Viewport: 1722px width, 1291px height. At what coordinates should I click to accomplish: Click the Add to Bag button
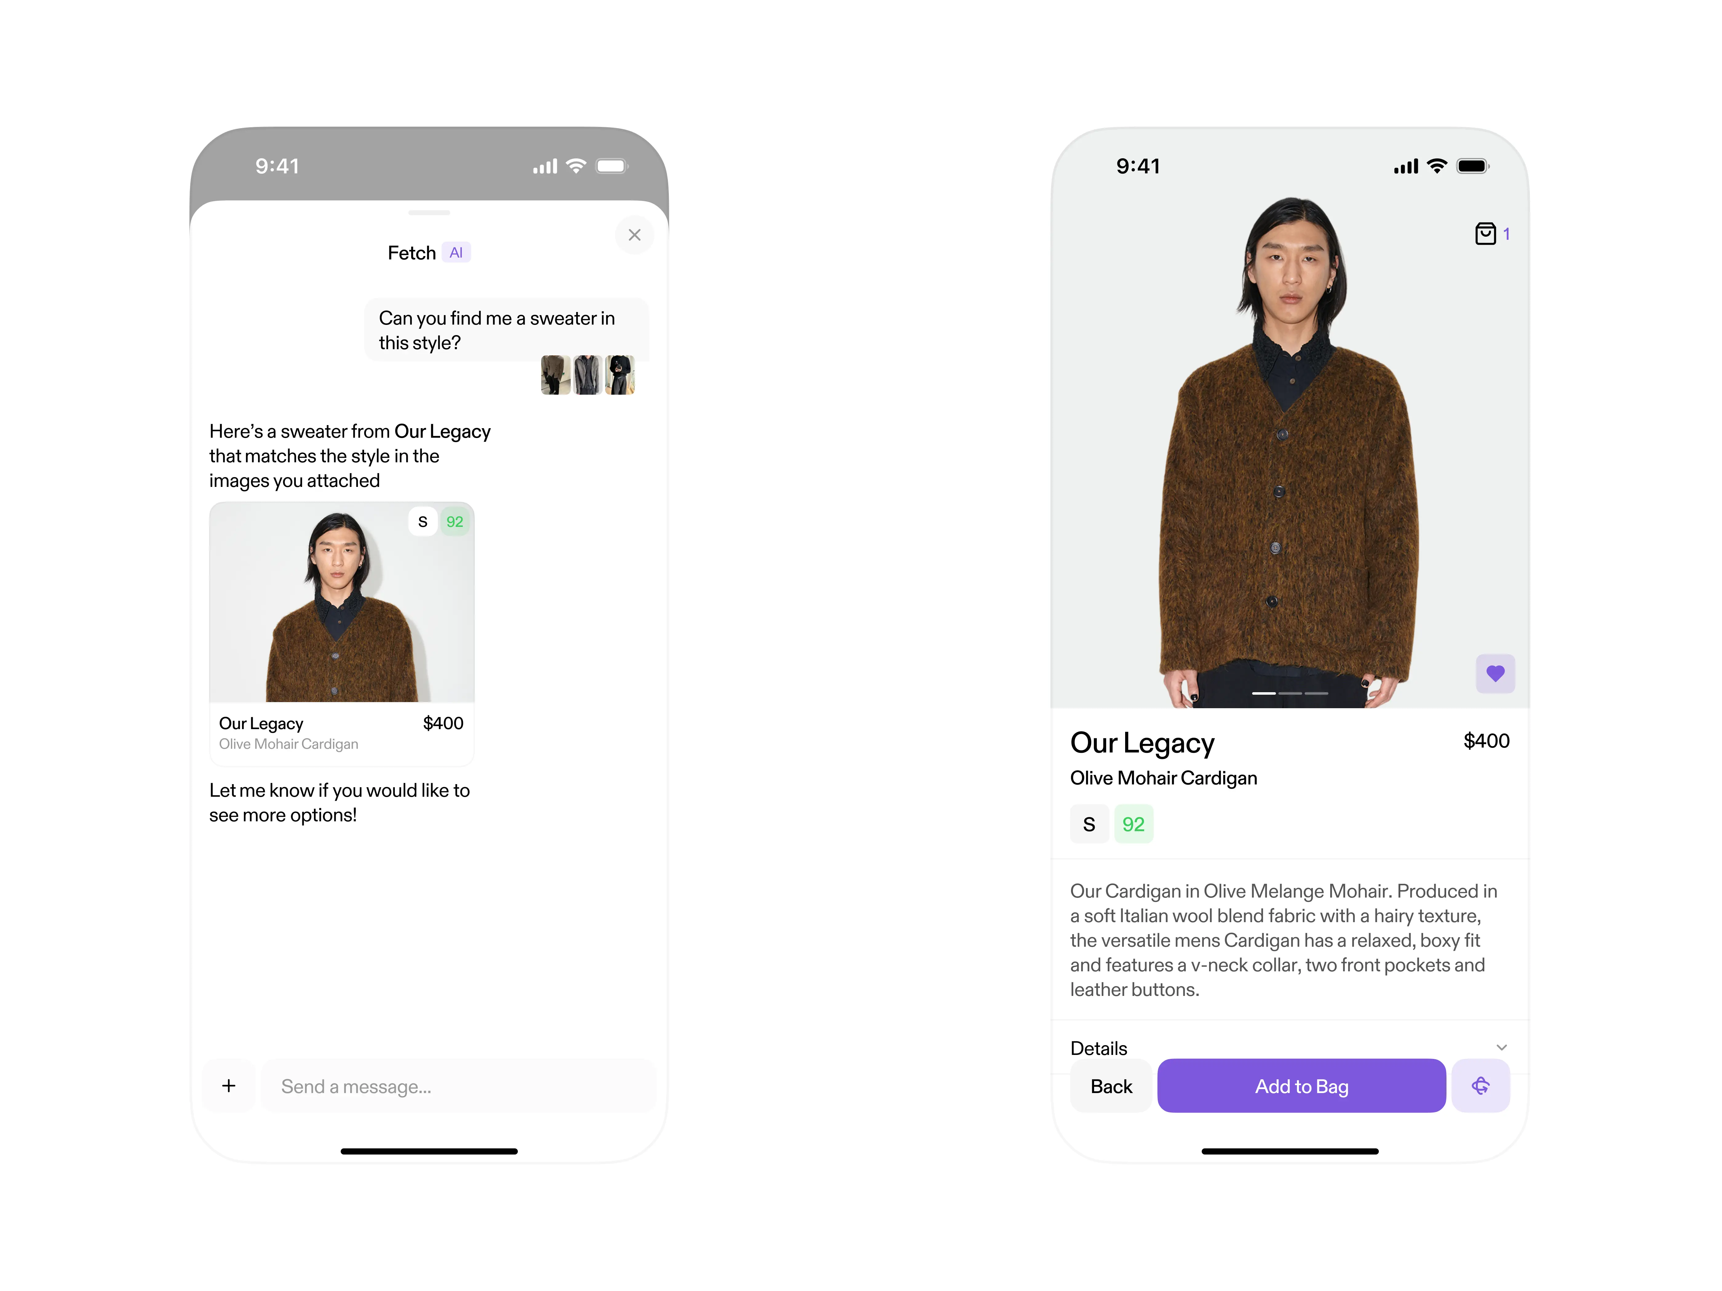(x=1302, y=1086)
